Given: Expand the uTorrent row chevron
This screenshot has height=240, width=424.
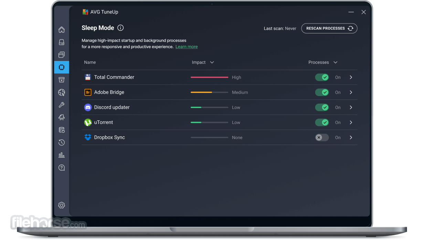Looking at the screenshot, I should [x=351, y=122].
